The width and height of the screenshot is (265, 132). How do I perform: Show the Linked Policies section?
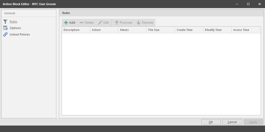point(20,34)
